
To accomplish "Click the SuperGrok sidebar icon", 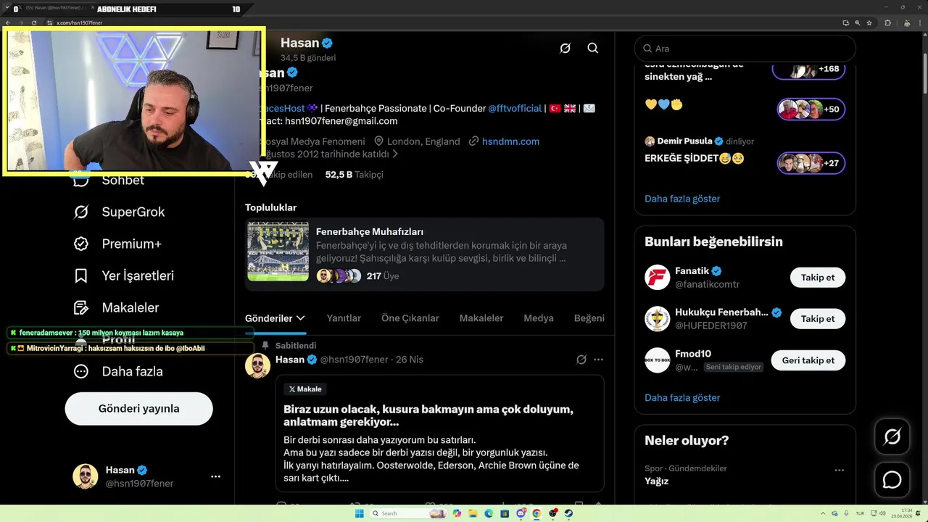I will (81, 212).
